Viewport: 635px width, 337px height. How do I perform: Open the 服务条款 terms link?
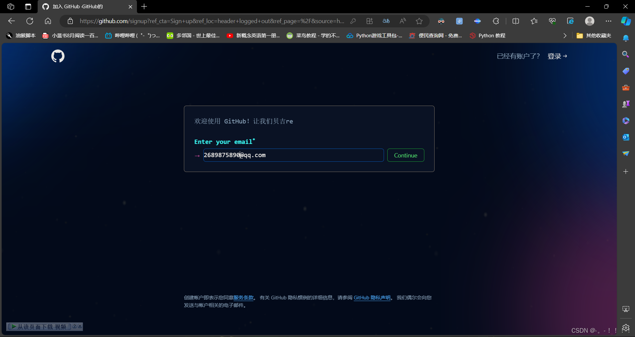[x=243, y=298]
